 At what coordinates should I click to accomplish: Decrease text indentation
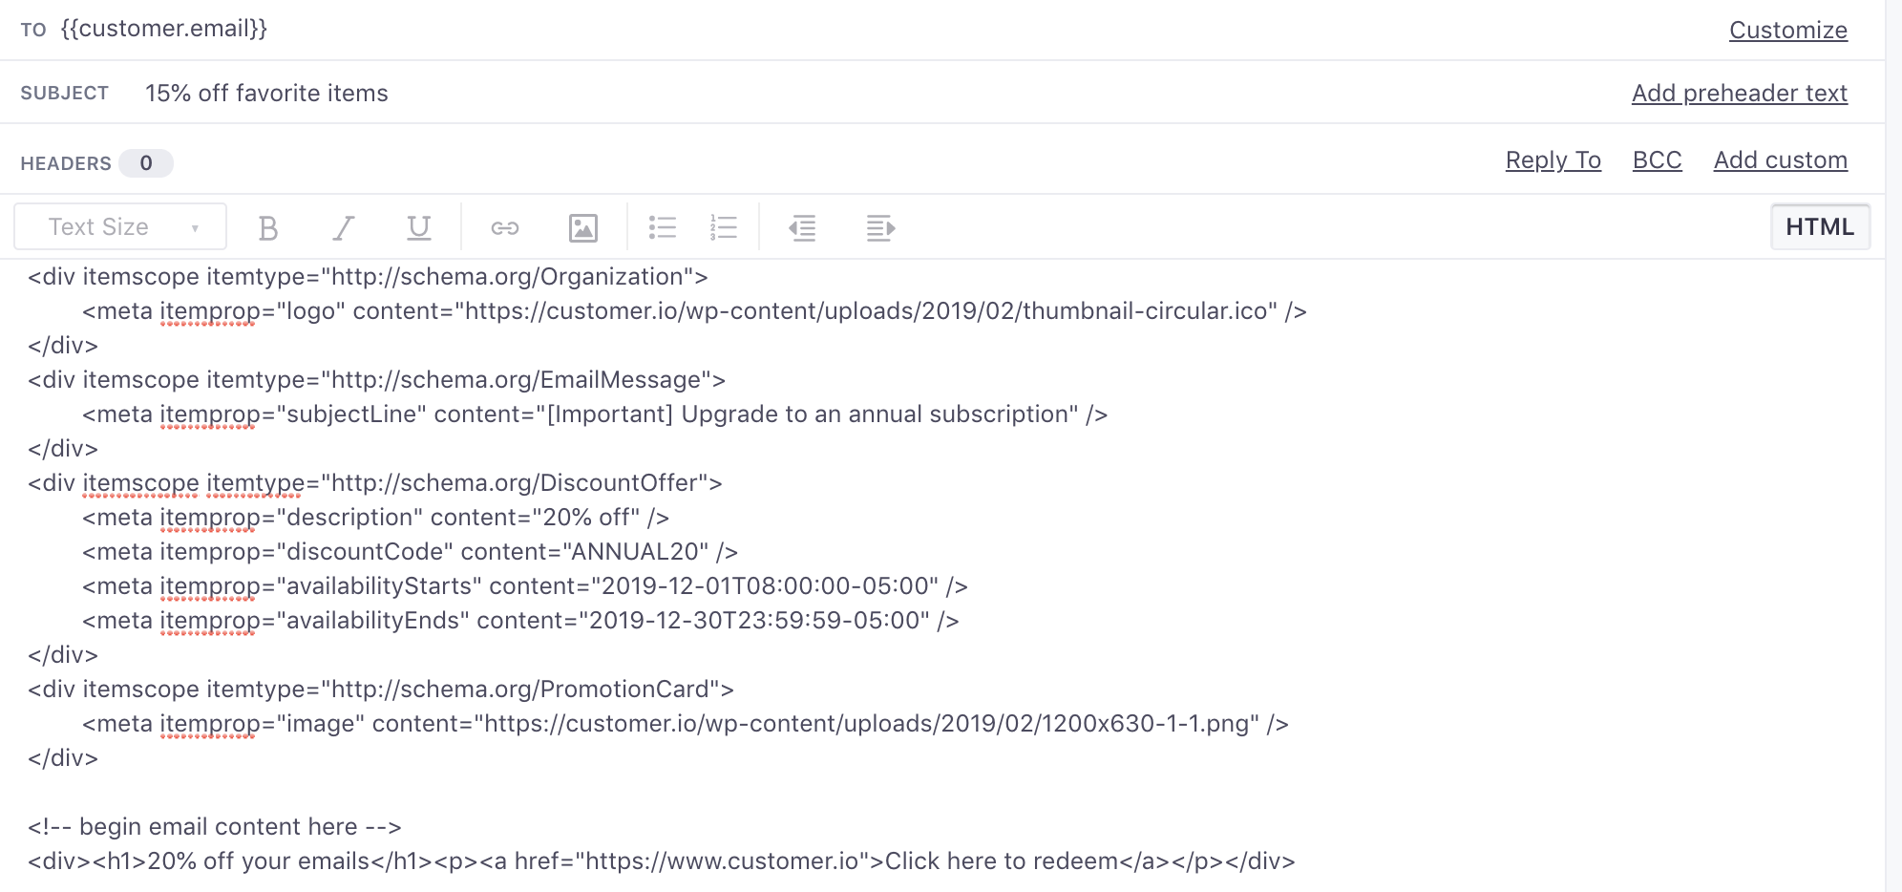pyautogui.click(x=803, y=226)
